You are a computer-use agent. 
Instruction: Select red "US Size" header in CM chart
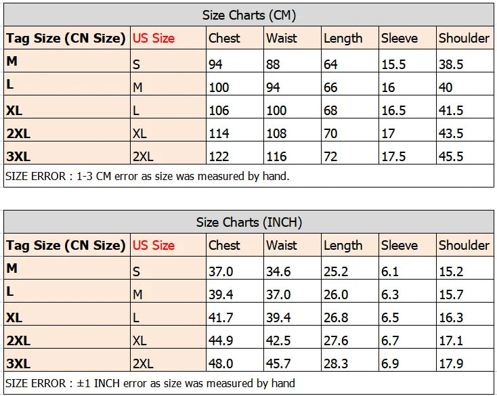click(154, 38)
